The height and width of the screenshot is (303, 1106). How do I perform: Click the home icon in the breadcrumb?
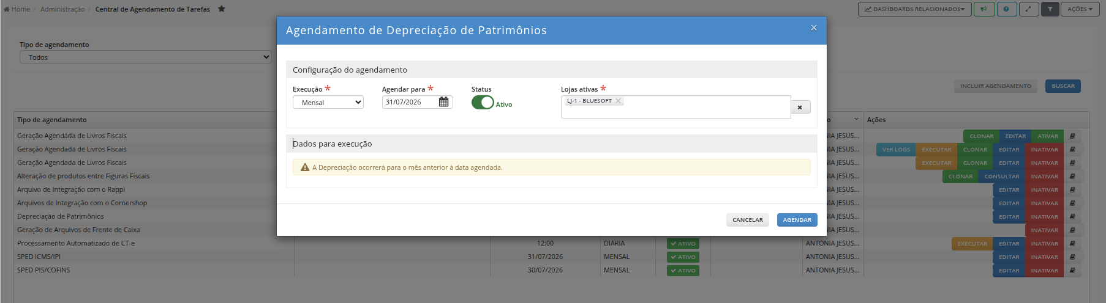coord(7,9)
